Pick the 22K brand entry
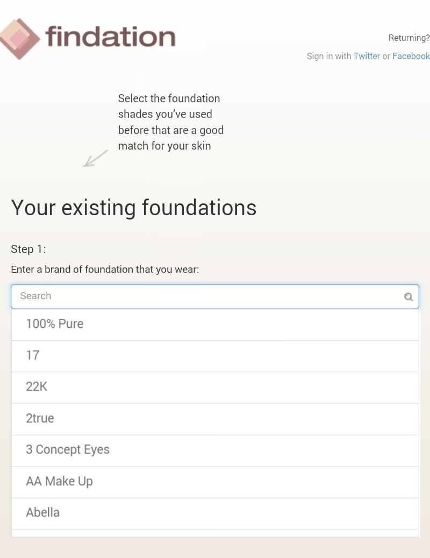Viewport: 430px width, 558px height. point(37,386)
